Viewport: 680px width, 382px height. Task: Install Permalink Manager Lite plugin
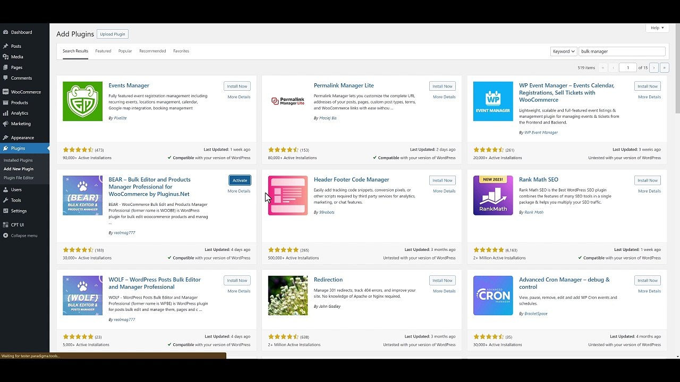[443, 86]
